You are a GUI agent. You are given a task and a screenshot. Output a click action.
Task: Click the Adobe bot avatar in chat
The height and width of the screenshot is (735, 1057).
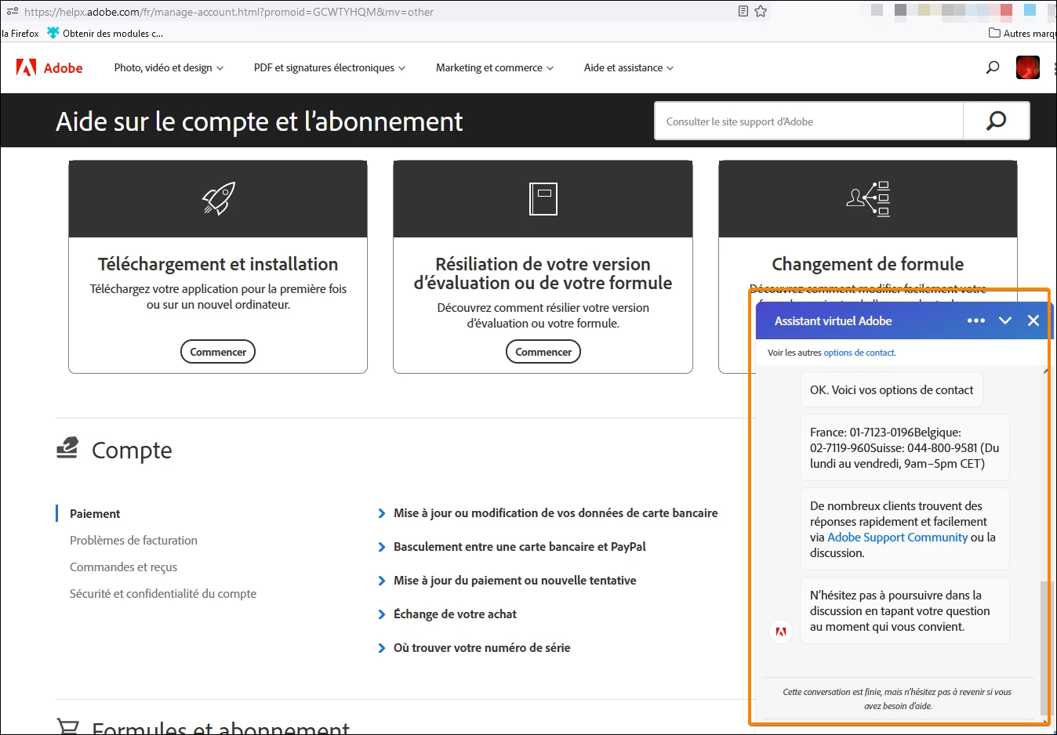(x=781, y=632)
